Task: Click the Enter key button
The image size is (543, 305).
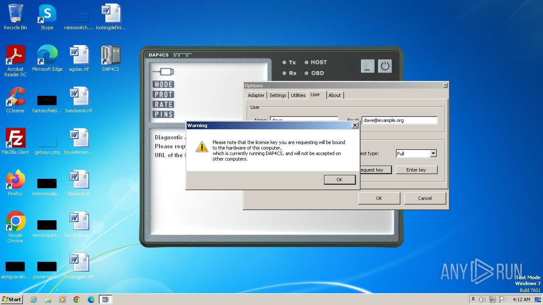Action: (416, 170)
